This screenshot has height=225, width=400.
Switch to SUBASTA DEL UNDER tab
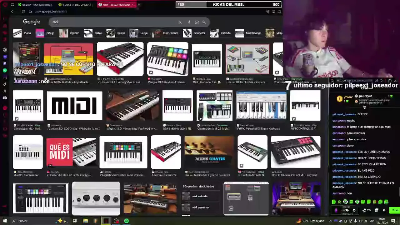pos(75,5)
